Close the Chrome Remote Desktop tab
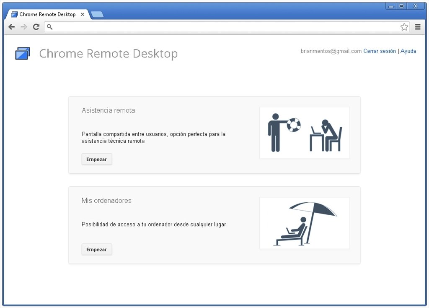The width and height of the screenshot is (429, 308). 83,14
